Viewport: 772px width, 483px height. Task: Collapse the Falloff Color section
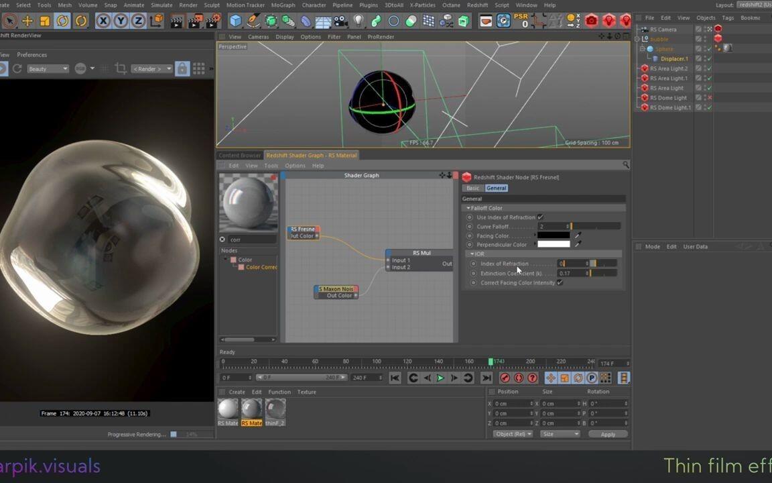tap(468, 208)
